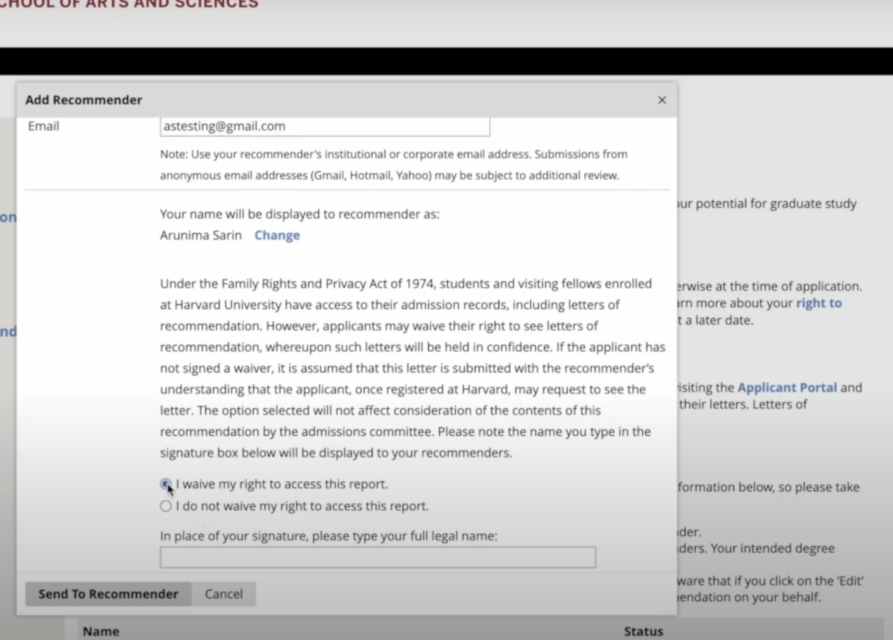893x640 pixels.
Task: Click the Cancel button
Action: (x=223, y=594)
